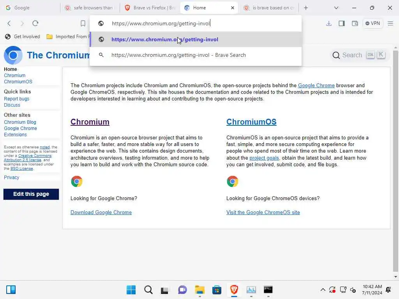The width and height of the screenshot is (399, 299).
Task: Open the Brave Wallet icon
Action: (355, 23)
